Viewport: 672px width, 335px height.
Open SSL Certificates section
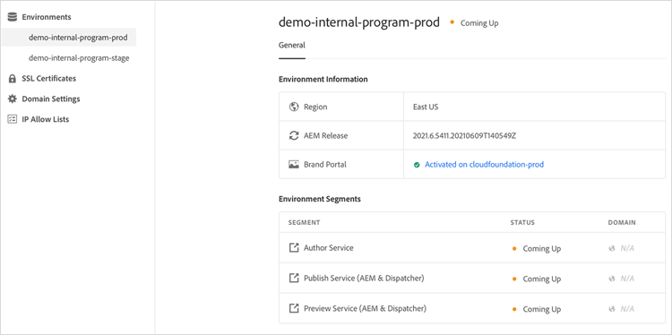pyautogui.click(x=49, y=79)
